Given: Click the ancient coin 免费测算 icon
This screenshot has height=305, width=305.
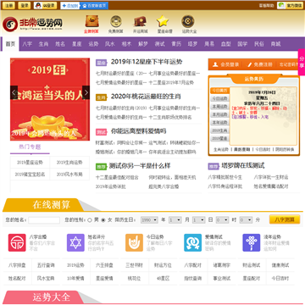Looking at the screenshot, I should (x=115, y=21).
